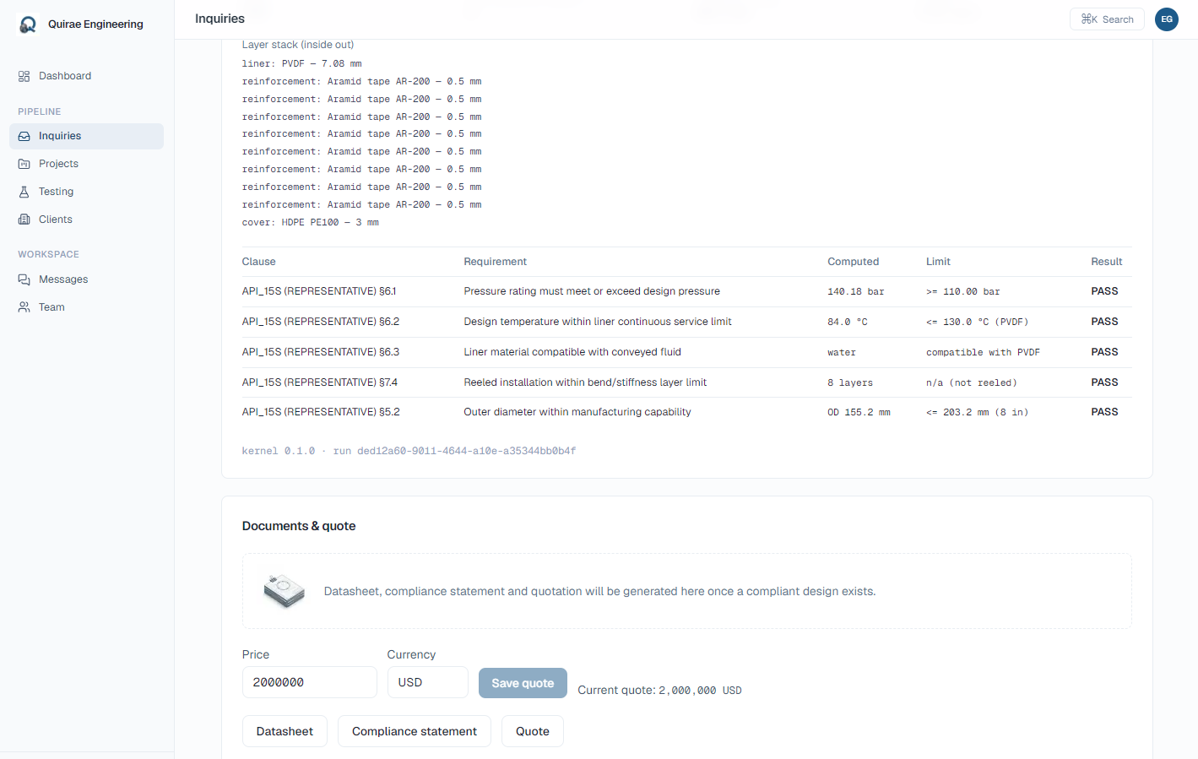
Task: Click the Messages chat bubble icon
Action: (x=24, y=279)
